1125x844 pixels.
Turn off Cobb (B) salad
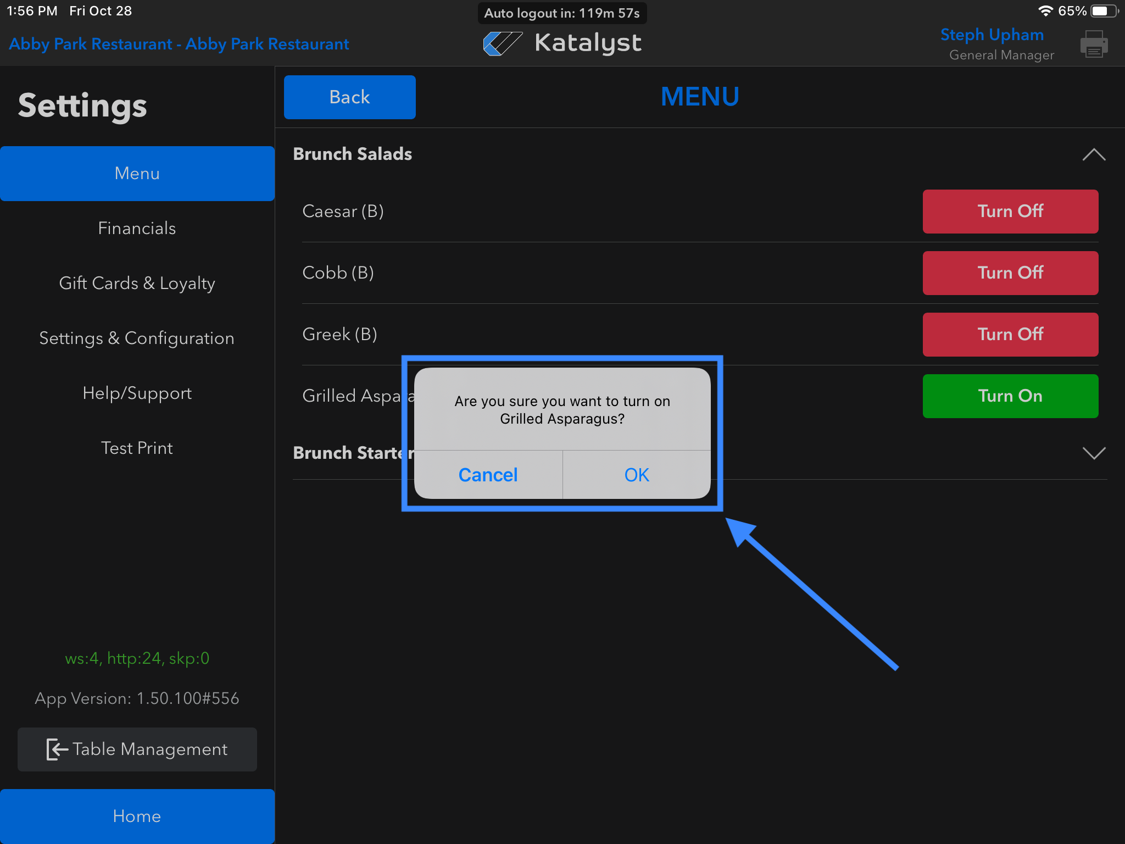1010,273
